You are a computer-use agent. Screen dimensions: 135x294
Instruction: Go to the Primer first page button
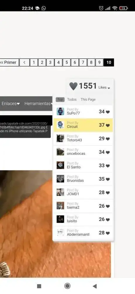9,62
